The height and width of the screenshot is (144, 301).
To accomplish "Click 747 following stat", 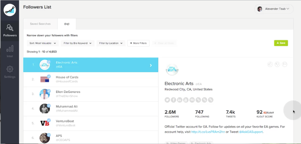I will (202, 114).
